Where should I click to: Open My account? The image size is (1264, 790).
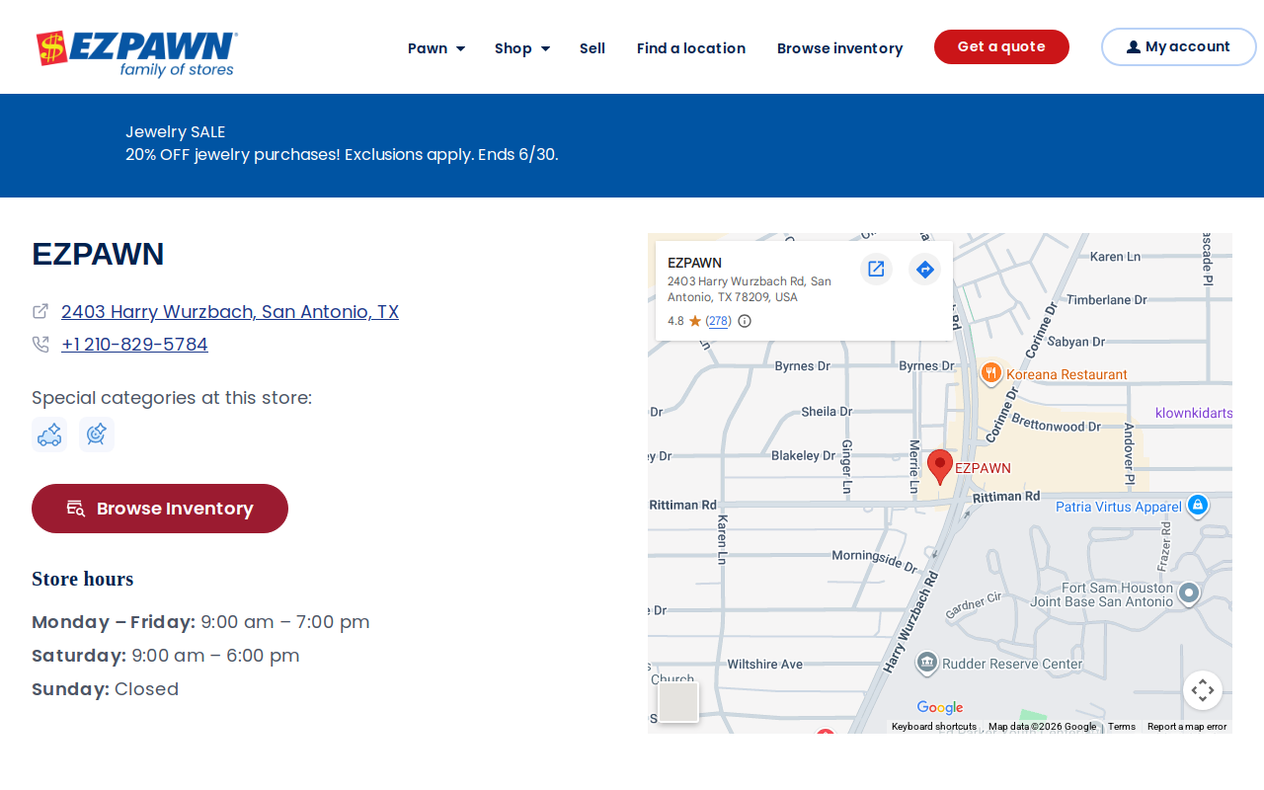point(1179,46)
